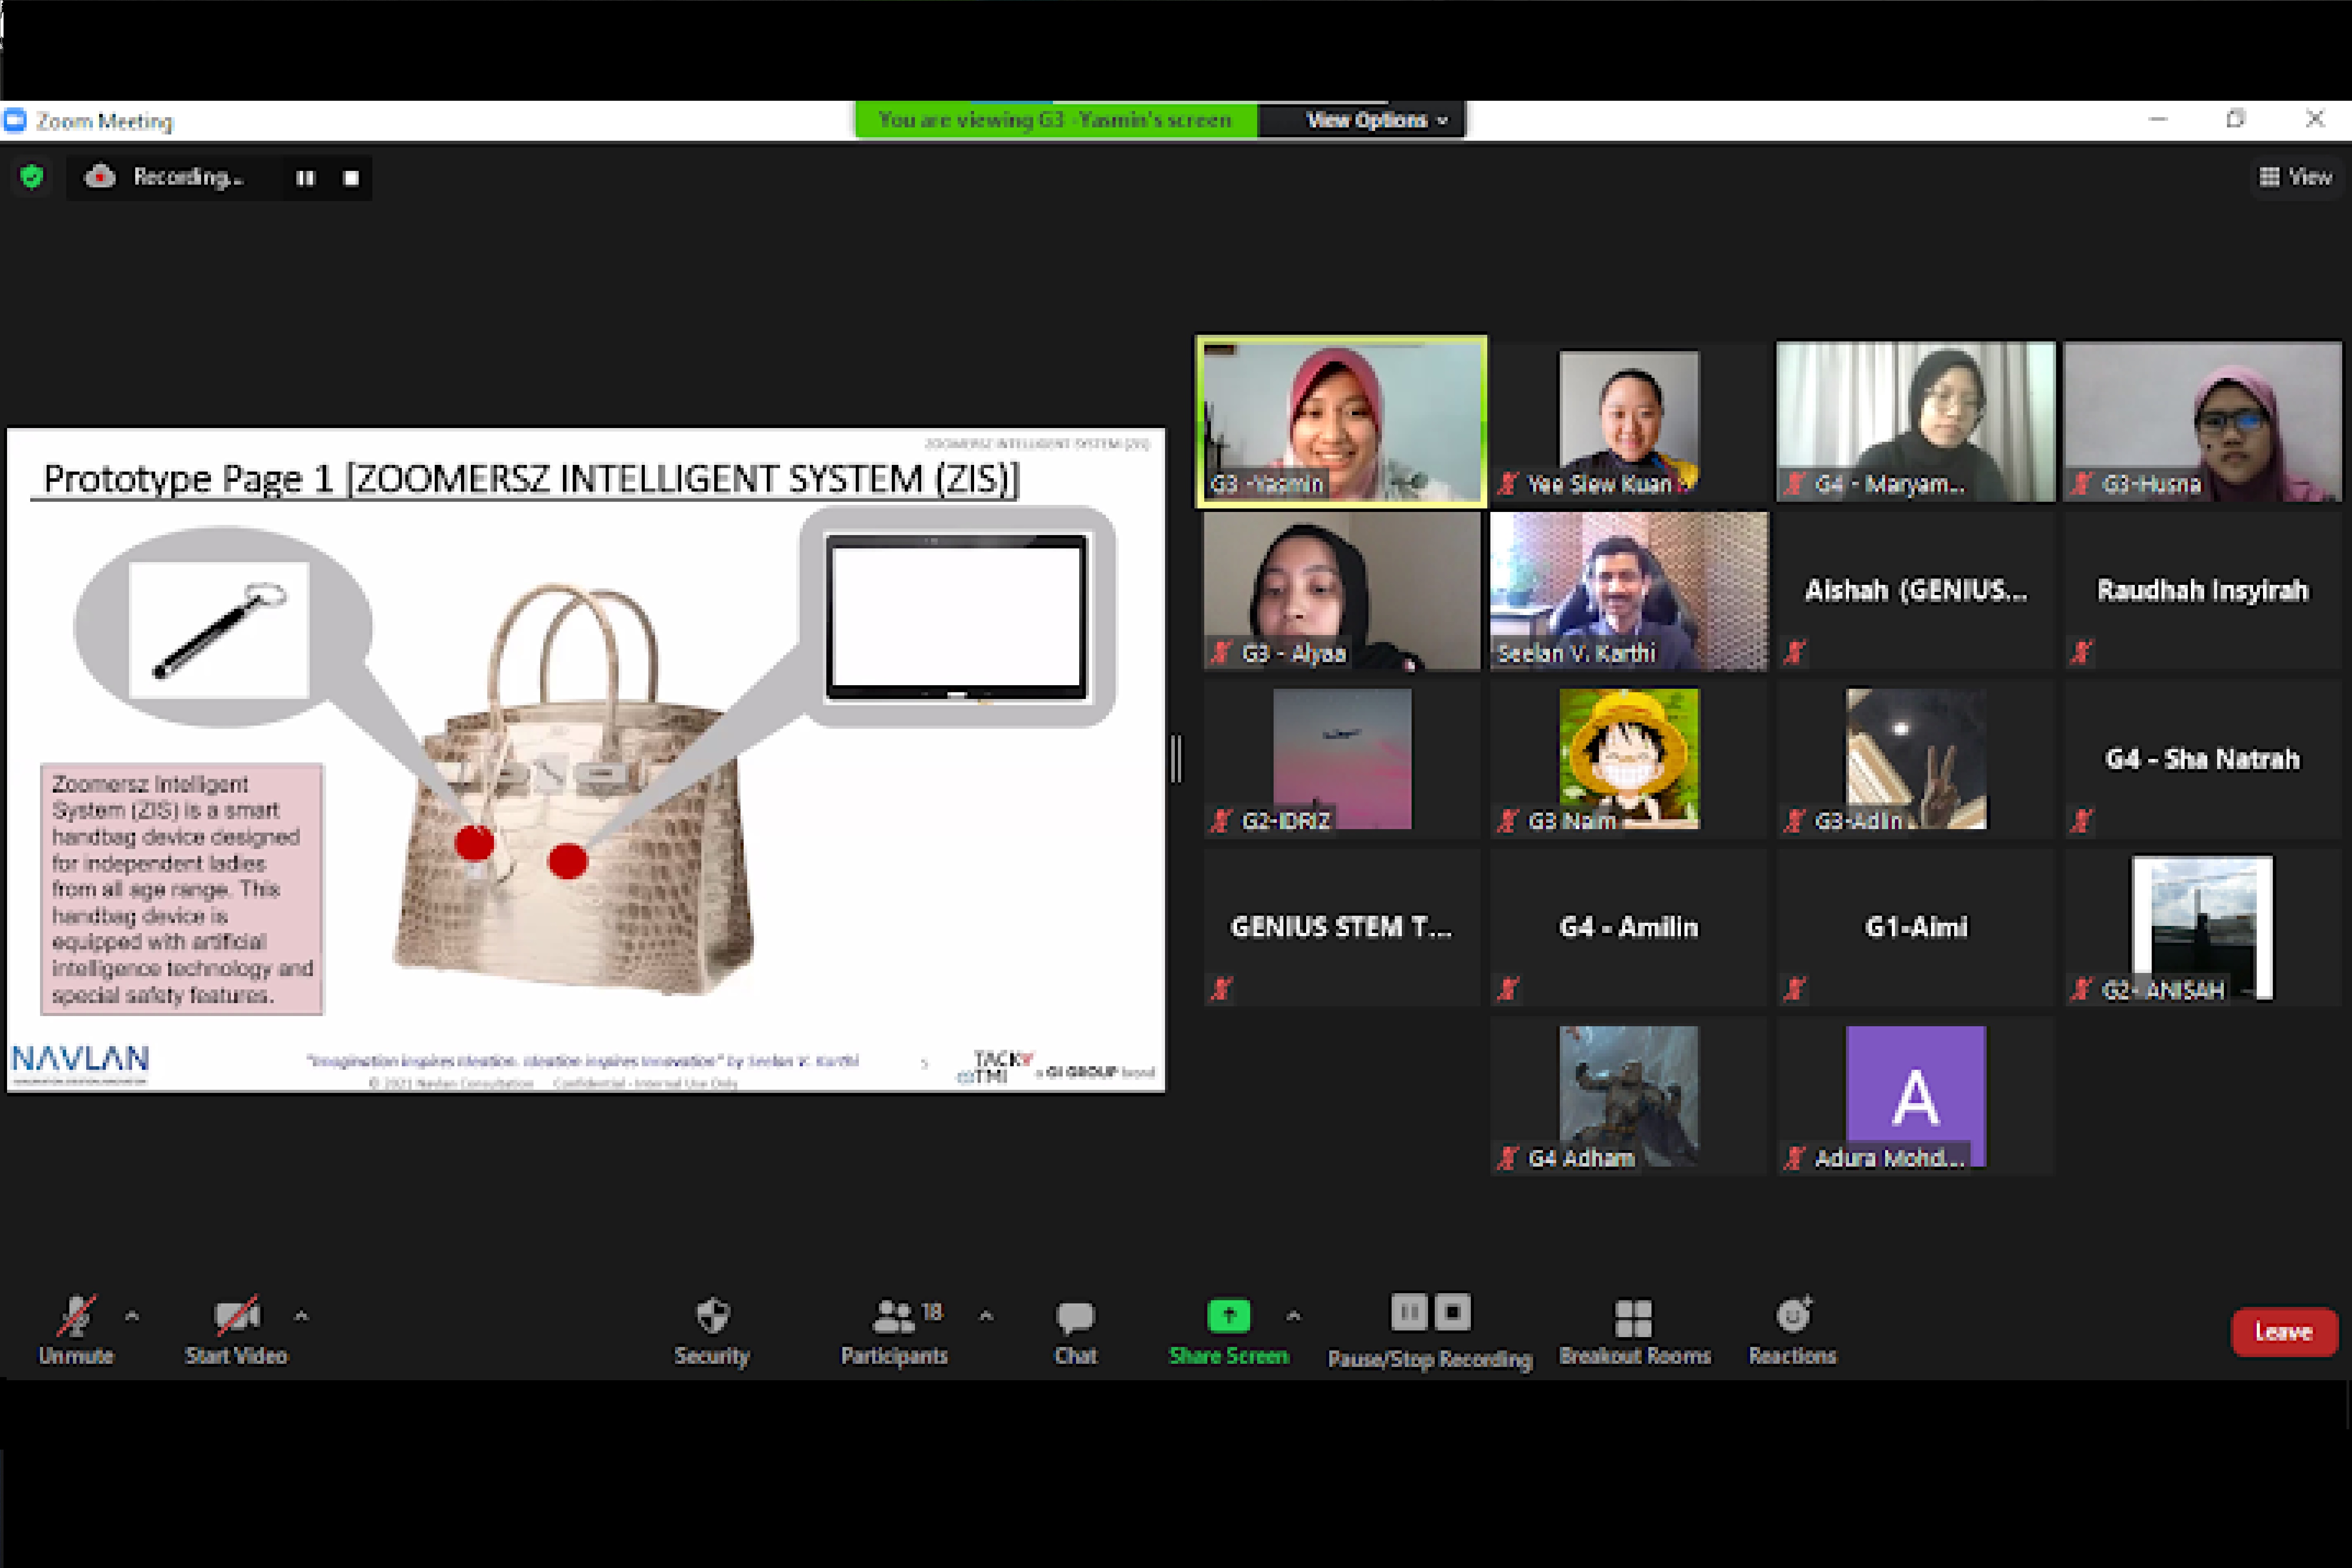Expand the video options arrow beside Start Video
The height and width of the screenshot is (1568, 2352).
pos(301,1316)
